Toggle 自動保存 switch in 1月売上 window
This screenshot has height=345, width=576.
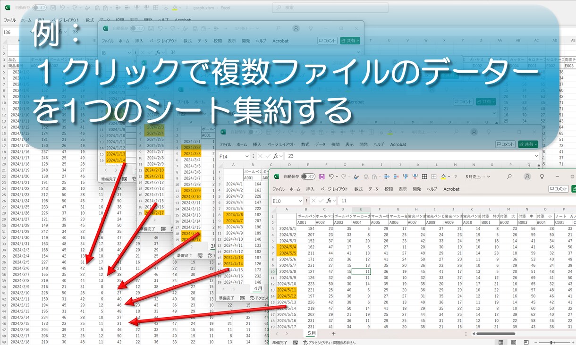coord(137,28)
